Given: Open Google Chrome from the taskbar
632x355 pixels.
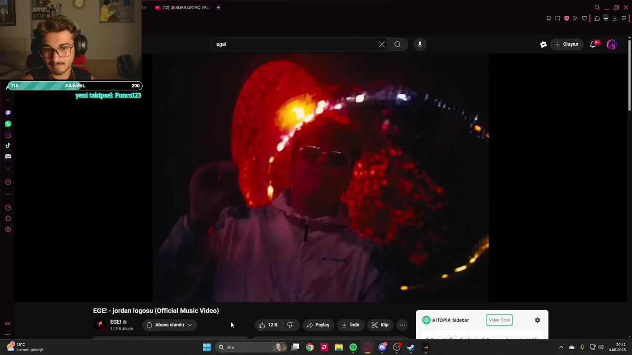Looking at the screenshot, I should (x=310, y=347).
